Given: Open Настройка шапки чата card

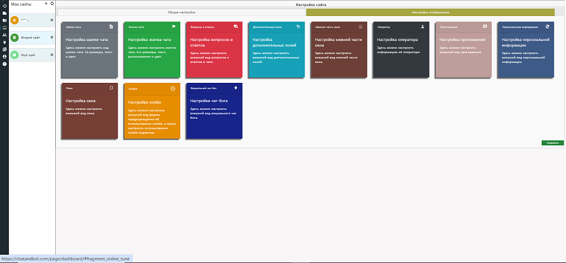Looking at the screenshot, I should [x=90, y=49].
